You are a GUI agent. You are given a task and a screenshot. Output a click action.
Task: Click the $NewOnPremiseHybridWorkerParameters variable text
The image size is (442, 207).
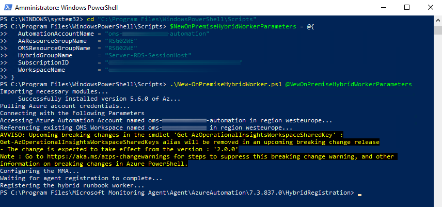point(233,26)
